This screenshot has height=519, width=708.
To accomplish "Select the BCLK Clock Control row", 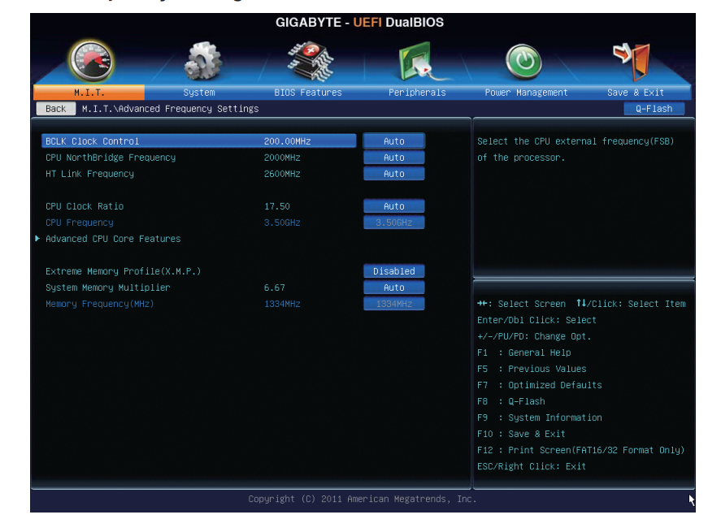I will 198,141.
